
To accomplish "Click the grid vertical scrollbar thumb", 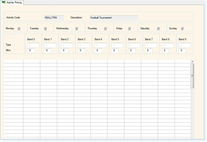I will (x=192, y=76).
